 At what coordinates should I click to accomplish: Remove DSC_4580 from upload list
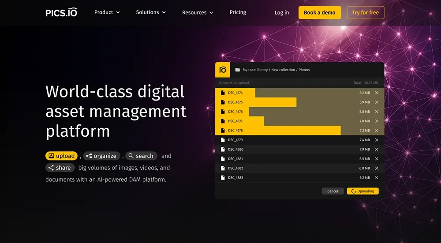point(377,150)
